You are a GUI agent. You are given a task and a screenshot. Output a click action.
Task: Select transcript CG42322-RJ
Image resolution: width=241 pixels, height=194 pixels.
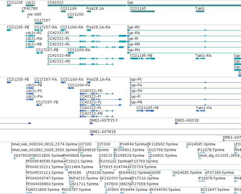point(58,39)
